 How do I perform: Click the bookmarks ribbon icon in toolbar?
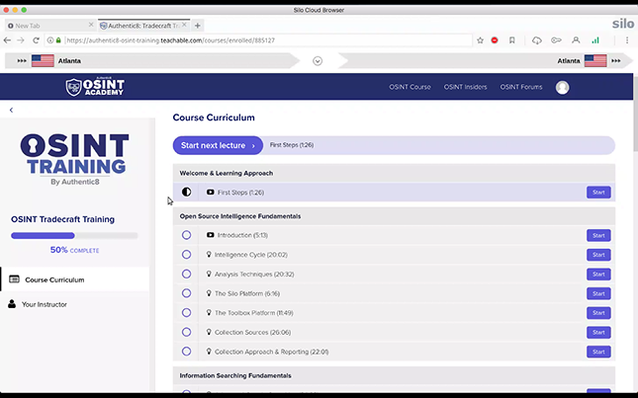click(511, 40)
